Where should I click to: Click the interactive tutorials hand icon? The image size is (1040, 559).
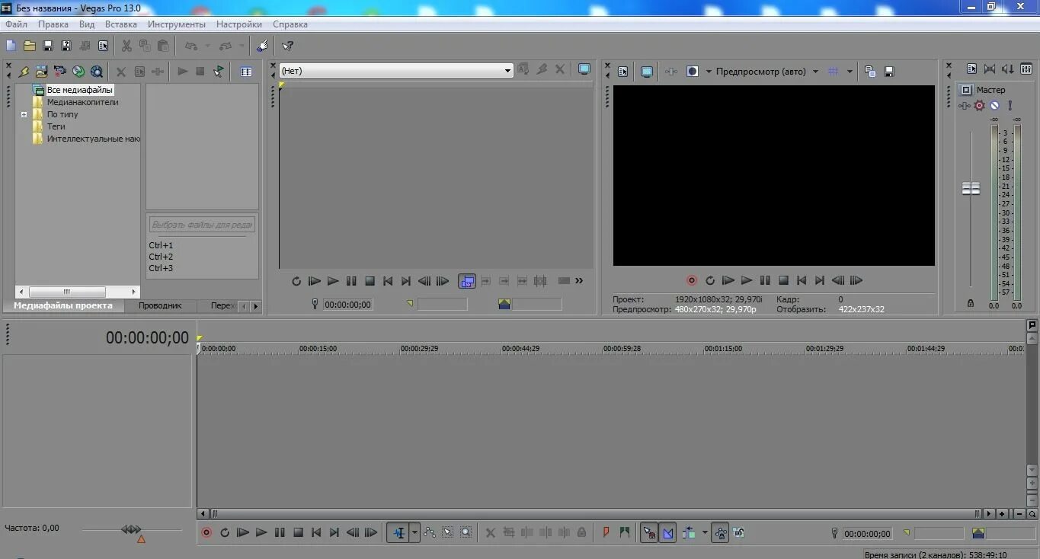coord(262,46)
